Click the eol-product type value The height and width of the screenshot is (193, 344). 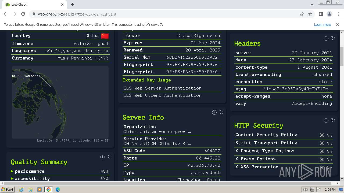click(x=205, y=173)
